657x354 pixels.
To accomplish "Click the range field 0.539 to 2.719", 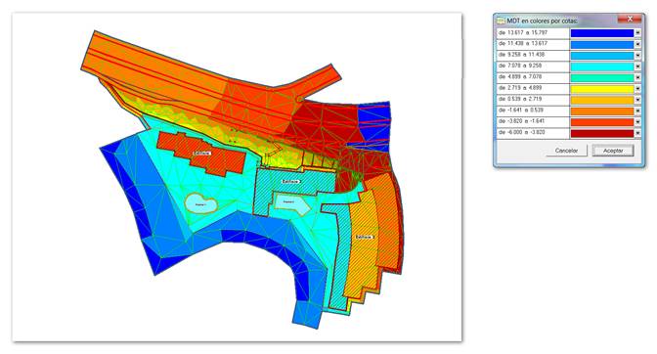I will tap(533, 100).
